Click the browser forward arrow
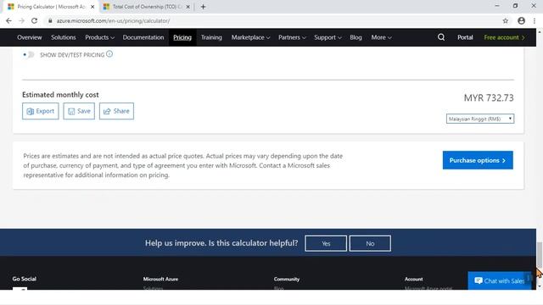This screenshot has width=543, height=305. 21,20
